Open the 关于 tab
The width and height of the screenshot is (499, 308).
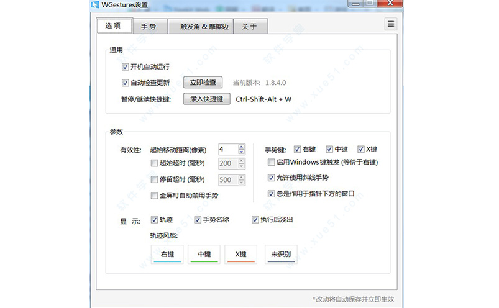(250, 26)
